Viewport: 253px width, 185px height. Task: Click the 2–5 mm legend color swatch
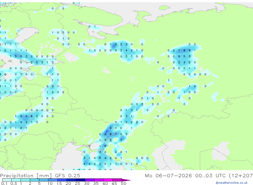pyautogui.click(x=34, y=180)
